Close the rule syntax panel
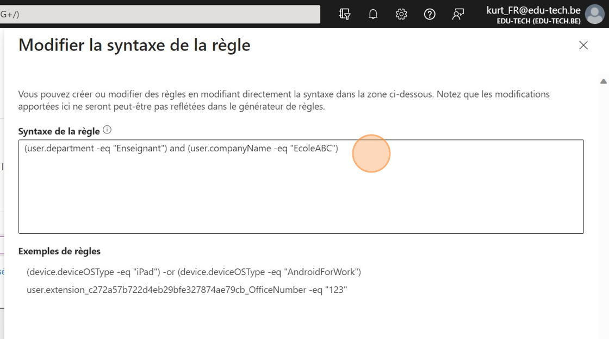Screen dimensions: 609x339 (x=583, y=46)
